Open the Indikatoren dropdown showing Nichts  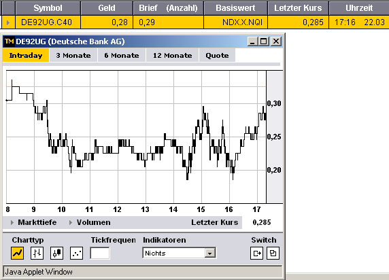(179, 253)
